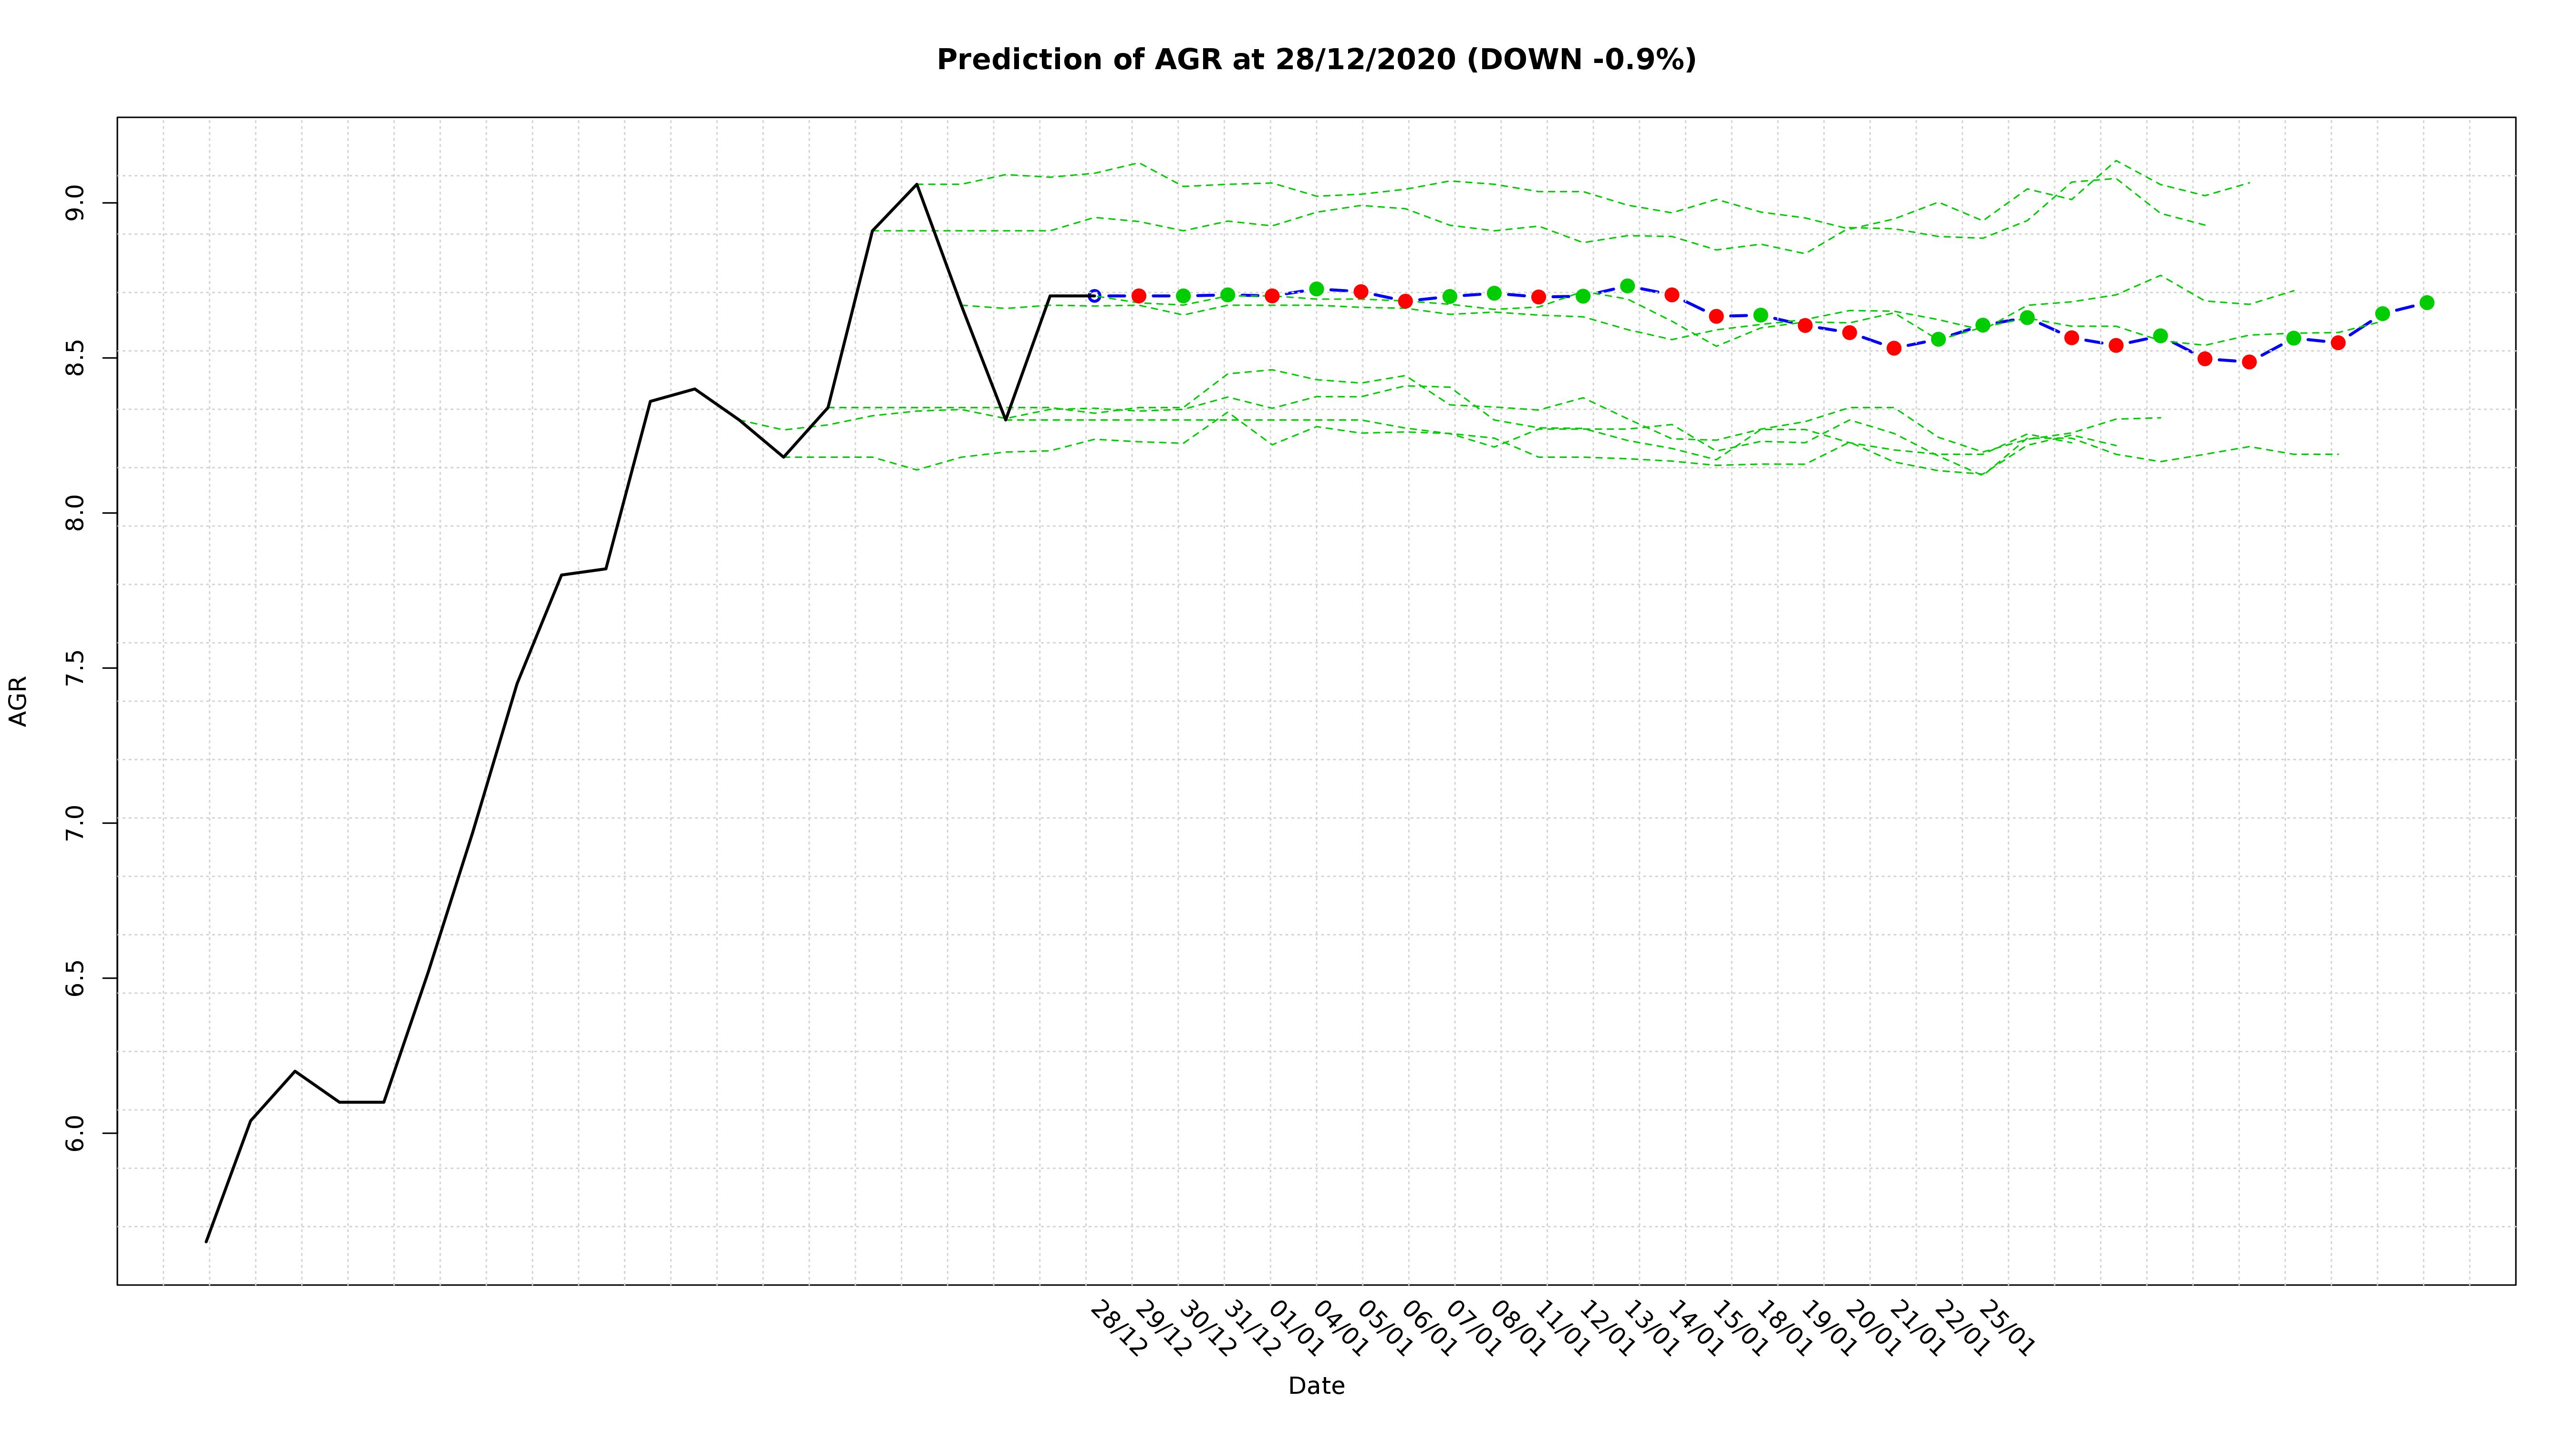Click the first red dot after blue circle
The width and height of the screenshot is (2576, 1431).
click(1138, 296)
